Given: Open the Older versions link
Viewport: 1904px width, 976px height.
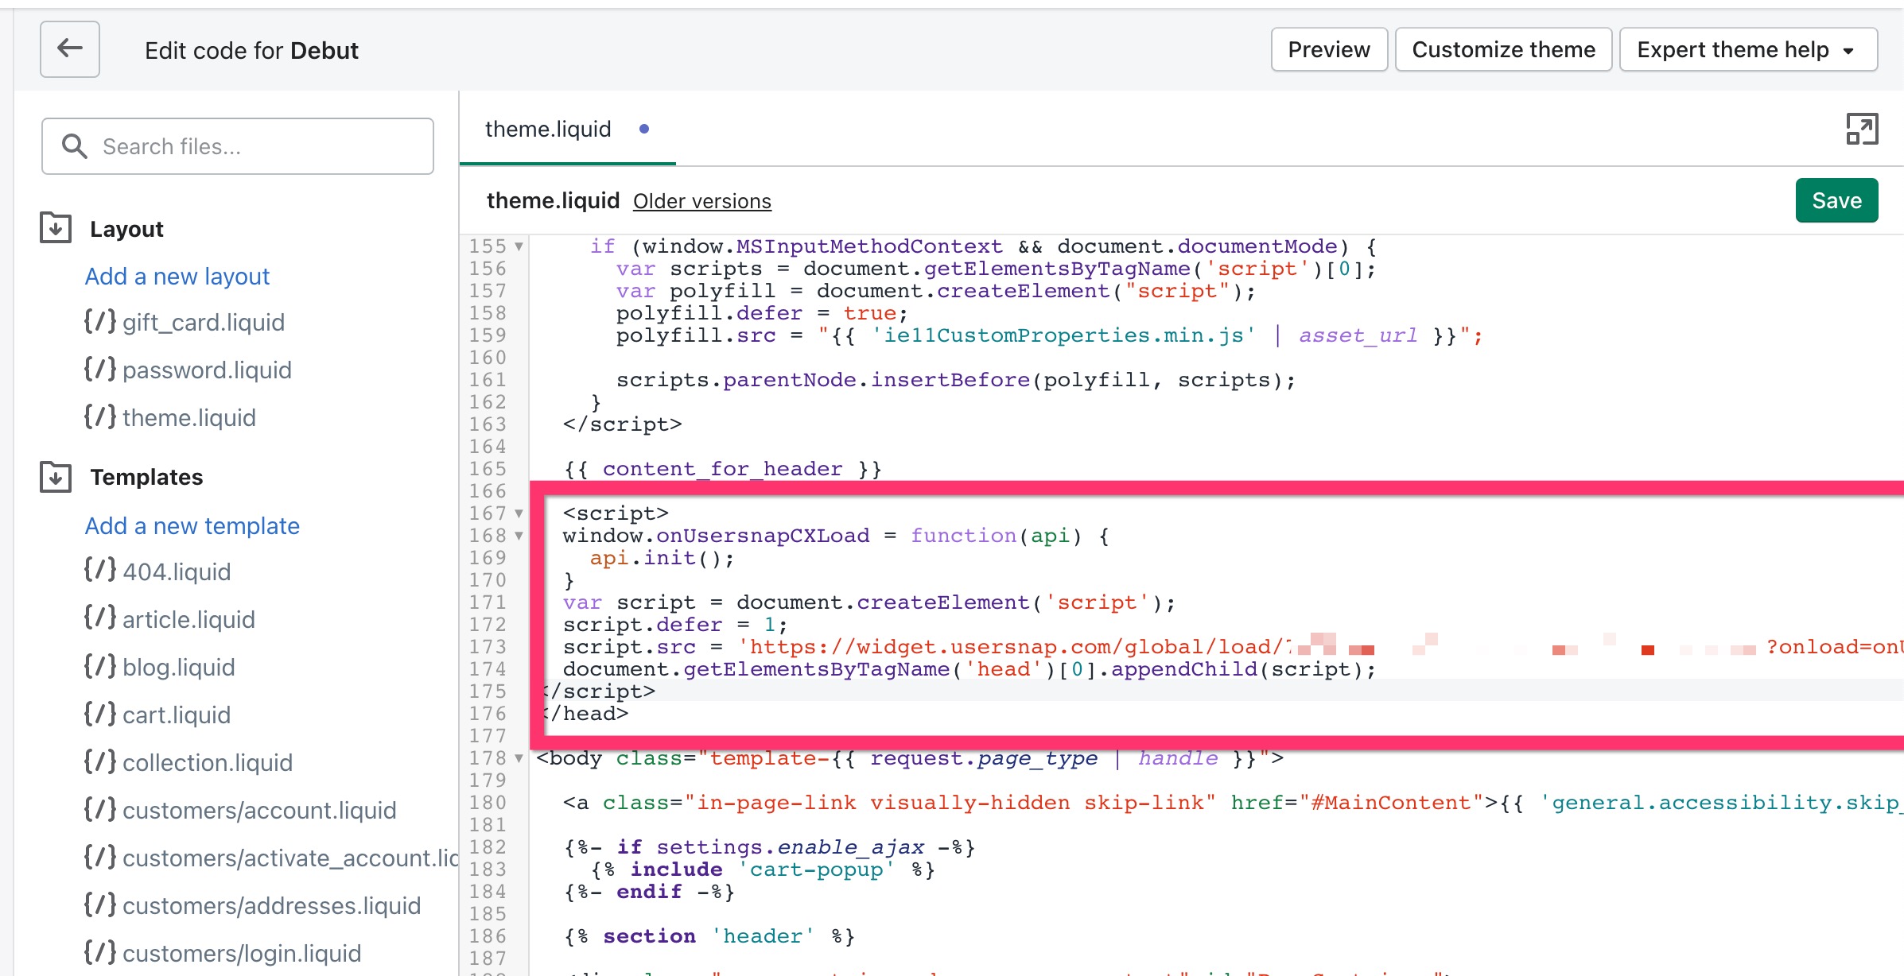Looking at the screenshot, I should click(701, 201).
